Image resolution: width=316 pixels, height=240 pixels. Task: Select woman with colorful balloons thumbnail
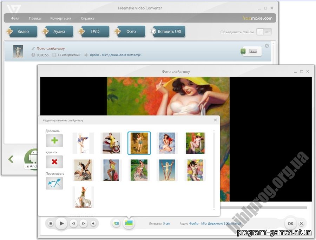pos(195,170)
